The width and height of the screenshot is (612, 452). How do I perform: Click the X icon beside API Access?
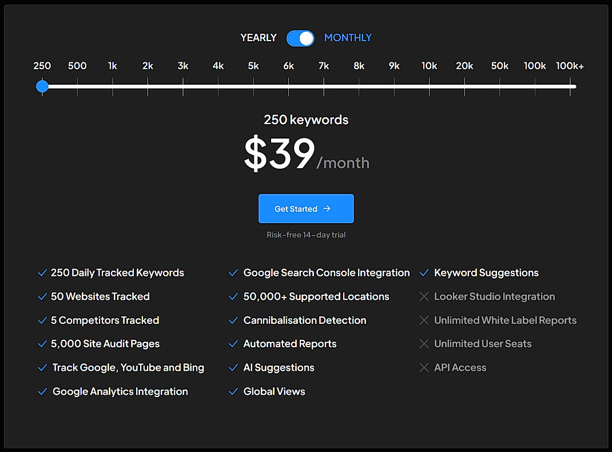[x=424, y=367]
